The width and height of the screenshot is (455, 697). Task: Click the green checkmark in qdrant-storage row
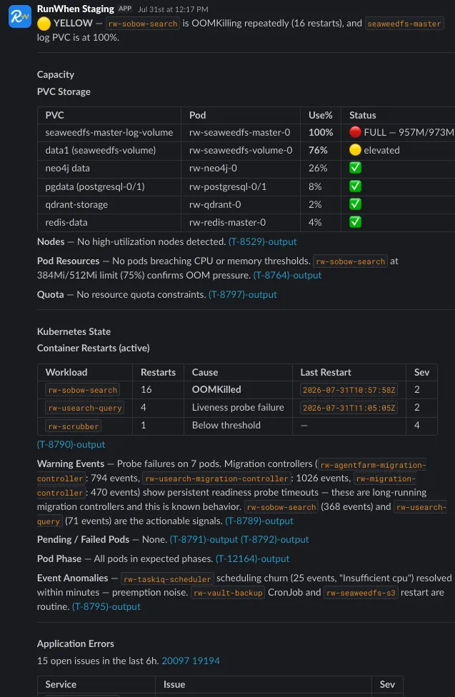click(355, 204)
